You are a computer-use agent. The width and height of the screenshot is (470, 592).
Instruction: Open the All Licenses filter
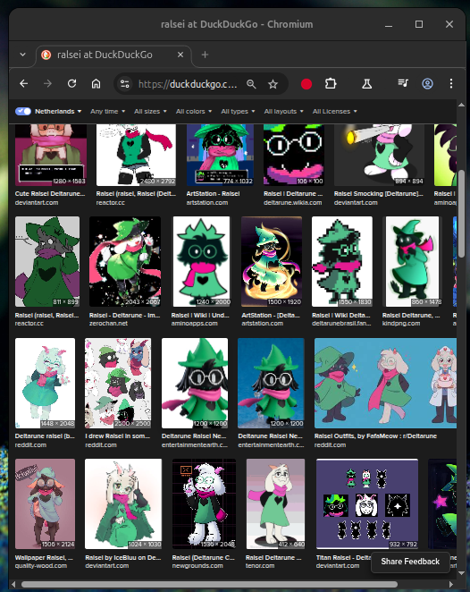click(334, 112)
